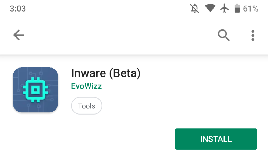Check the Wi-Fi status icon
The height and width of the screenshot is (156, 268).
(x=210, y=8)
